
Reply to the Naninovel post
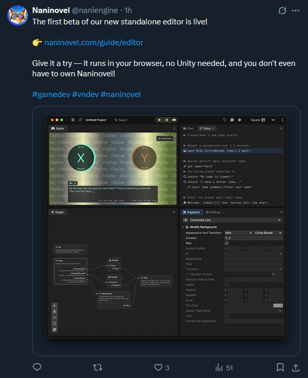coord(37,368)
